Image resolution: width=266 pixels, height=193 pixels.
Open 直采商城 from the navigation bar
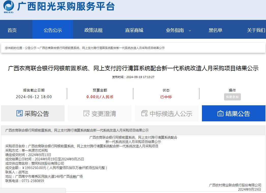[134, 30]
